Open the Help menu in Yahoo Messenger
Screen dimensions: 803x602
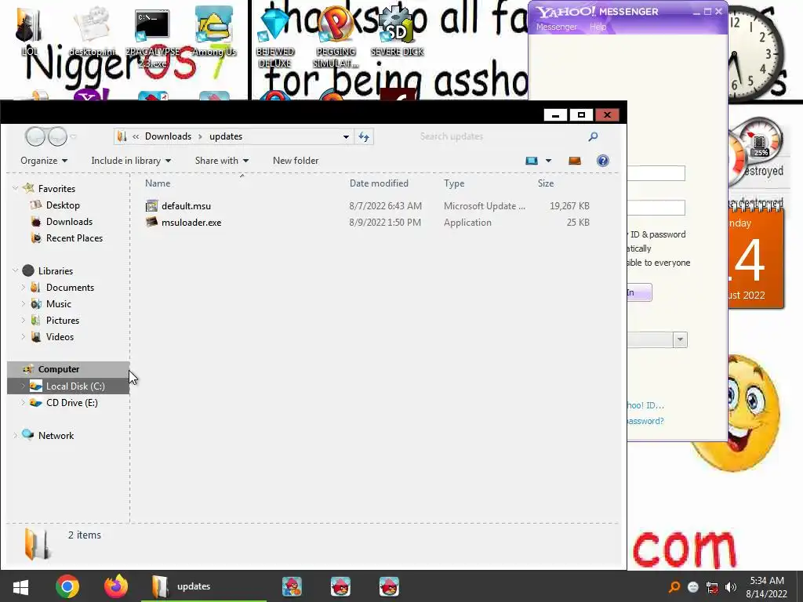click(598, 27)
